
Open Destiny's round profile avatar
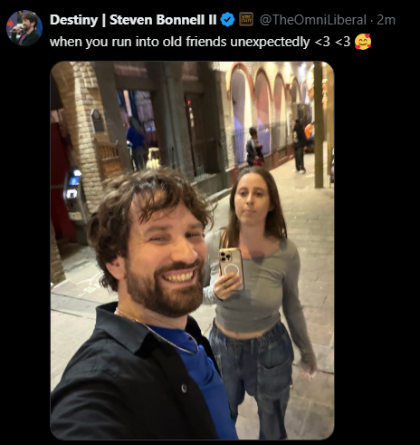(x=24, y=28)
